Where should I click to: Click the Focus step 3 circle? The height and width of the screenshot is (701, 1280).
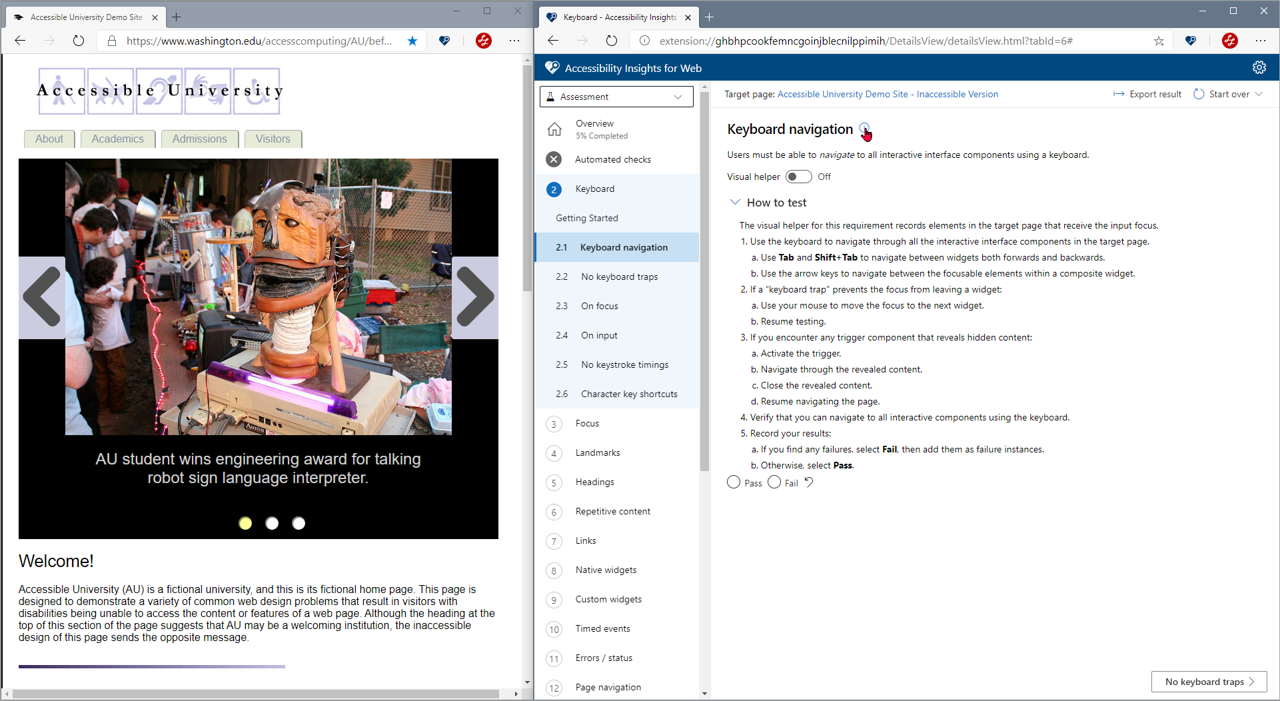[554, 424]
